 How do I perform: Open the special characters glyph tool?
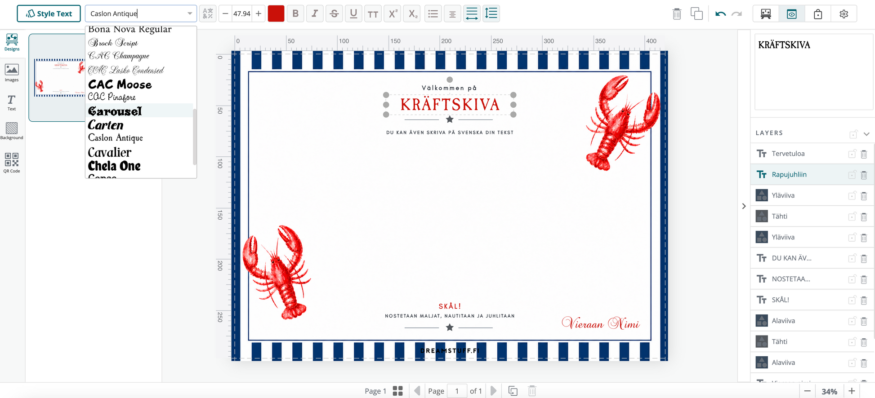coord(208,13)
